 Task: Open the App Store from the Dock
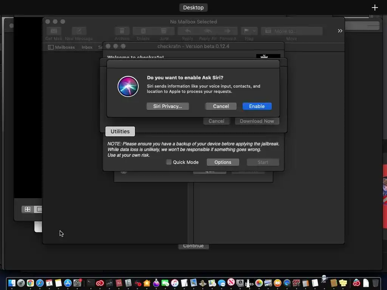(x=68, y=283)
